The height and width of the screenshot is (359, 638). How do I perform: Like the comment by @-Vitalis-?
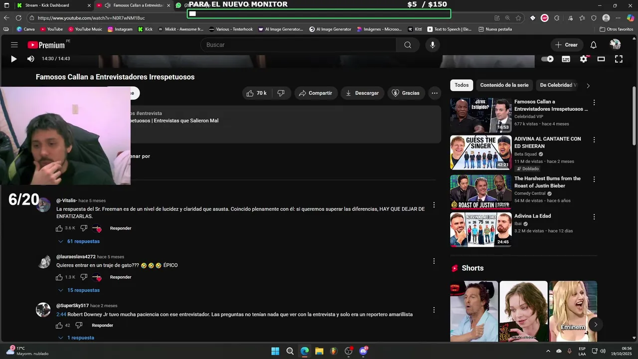click(59, 228)
